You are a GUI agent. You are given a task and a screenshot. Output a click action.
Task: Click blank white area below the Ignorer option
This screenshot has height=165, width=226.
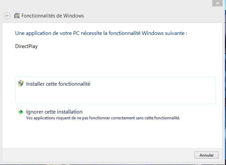click(x=112, y=134)
